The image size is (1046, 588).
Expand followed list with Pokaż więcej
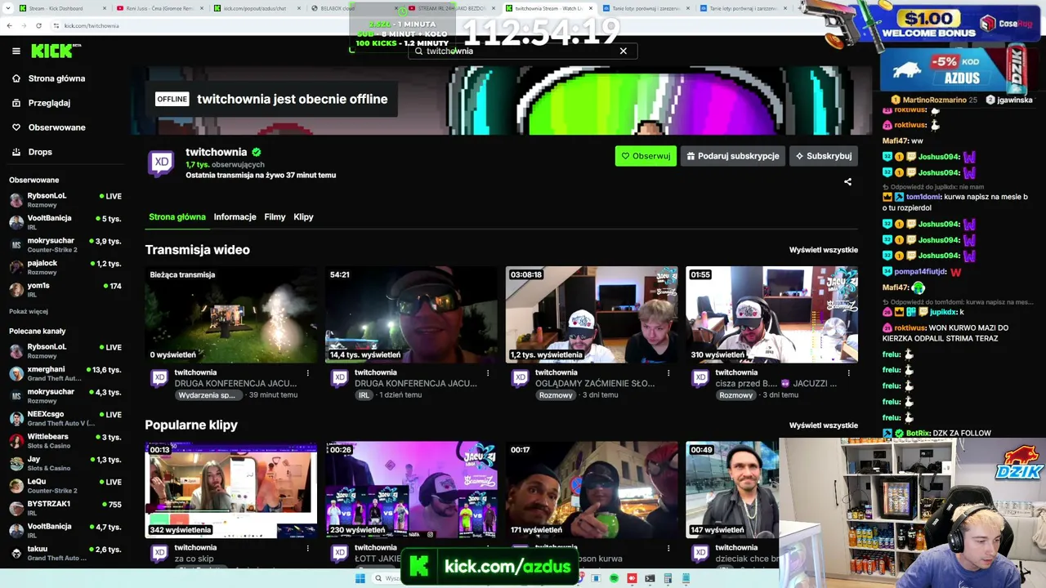pyautogui.click(x=29, y=311)
